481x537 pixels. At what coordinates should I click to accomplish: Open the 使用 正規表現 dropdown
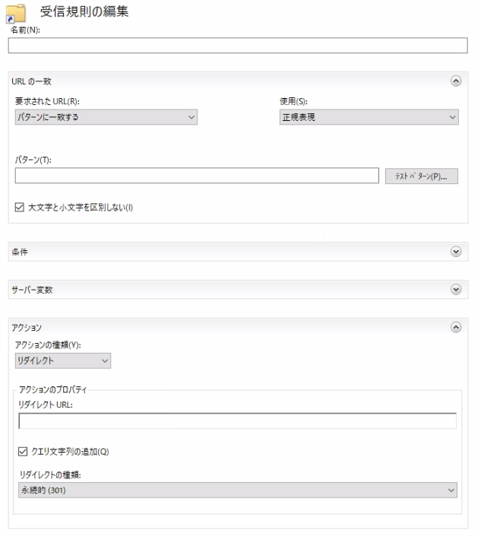pos(369,117)
